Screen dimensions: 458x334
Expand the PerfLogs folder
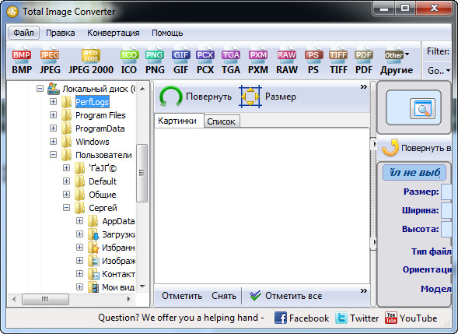(53, 101)
